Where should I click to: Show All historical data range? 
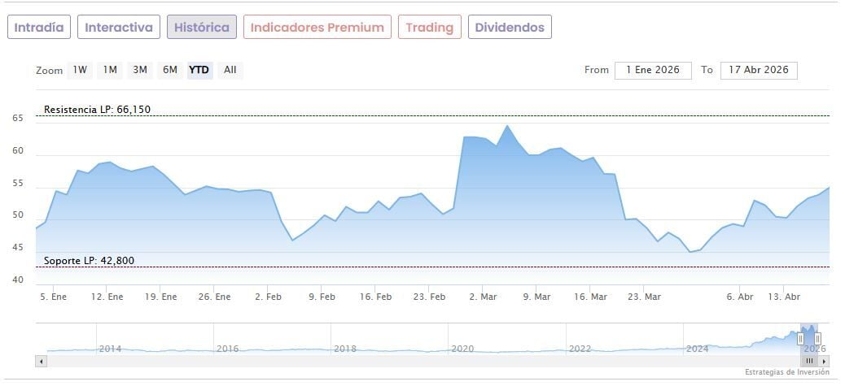tap(230, 70)
